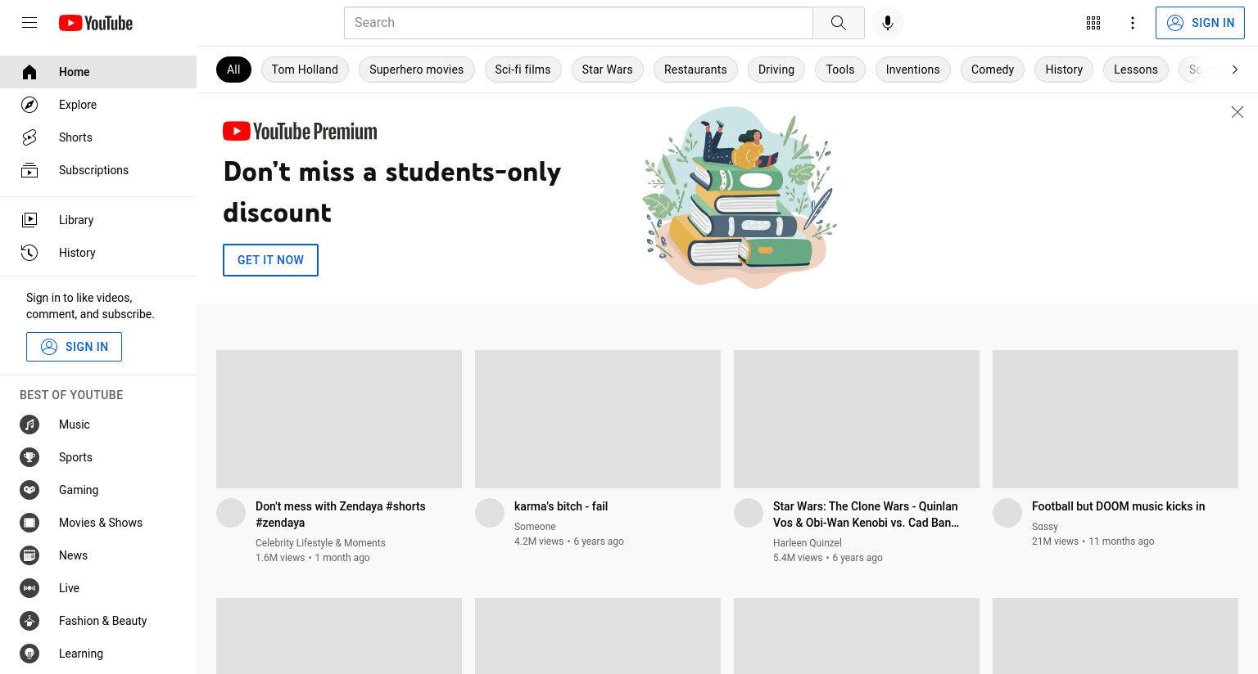1258x674 pixels.
Task: Open Celebrity Lifestyle & Moments channel avatar
Action: coord(231,513)
